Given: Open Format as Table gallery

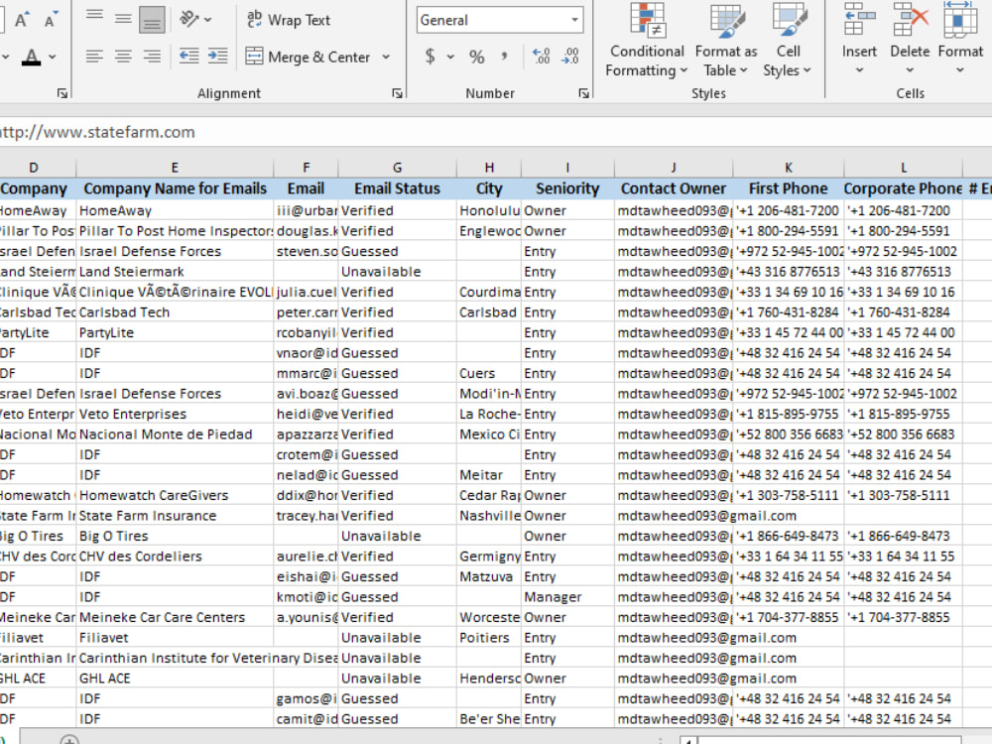Looking at the screenshot, I should click(726, 41).
